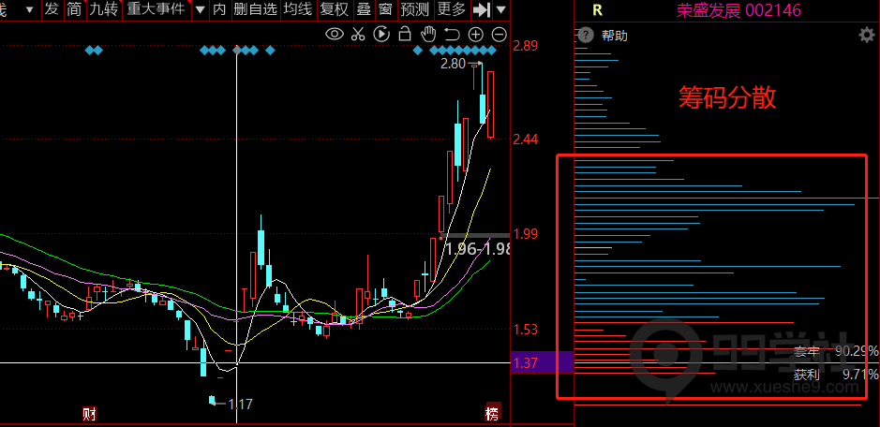Toggle the chart lock icon
The image size is (880, 427).
click(x=405, y=34)
